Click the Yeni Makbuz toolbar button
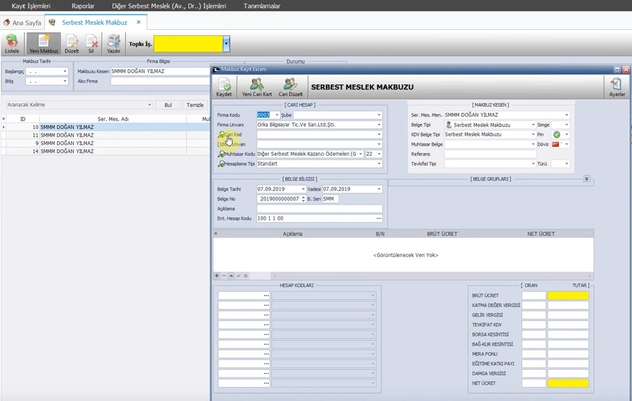Screen dimensions: 632x401 [44, 44]
